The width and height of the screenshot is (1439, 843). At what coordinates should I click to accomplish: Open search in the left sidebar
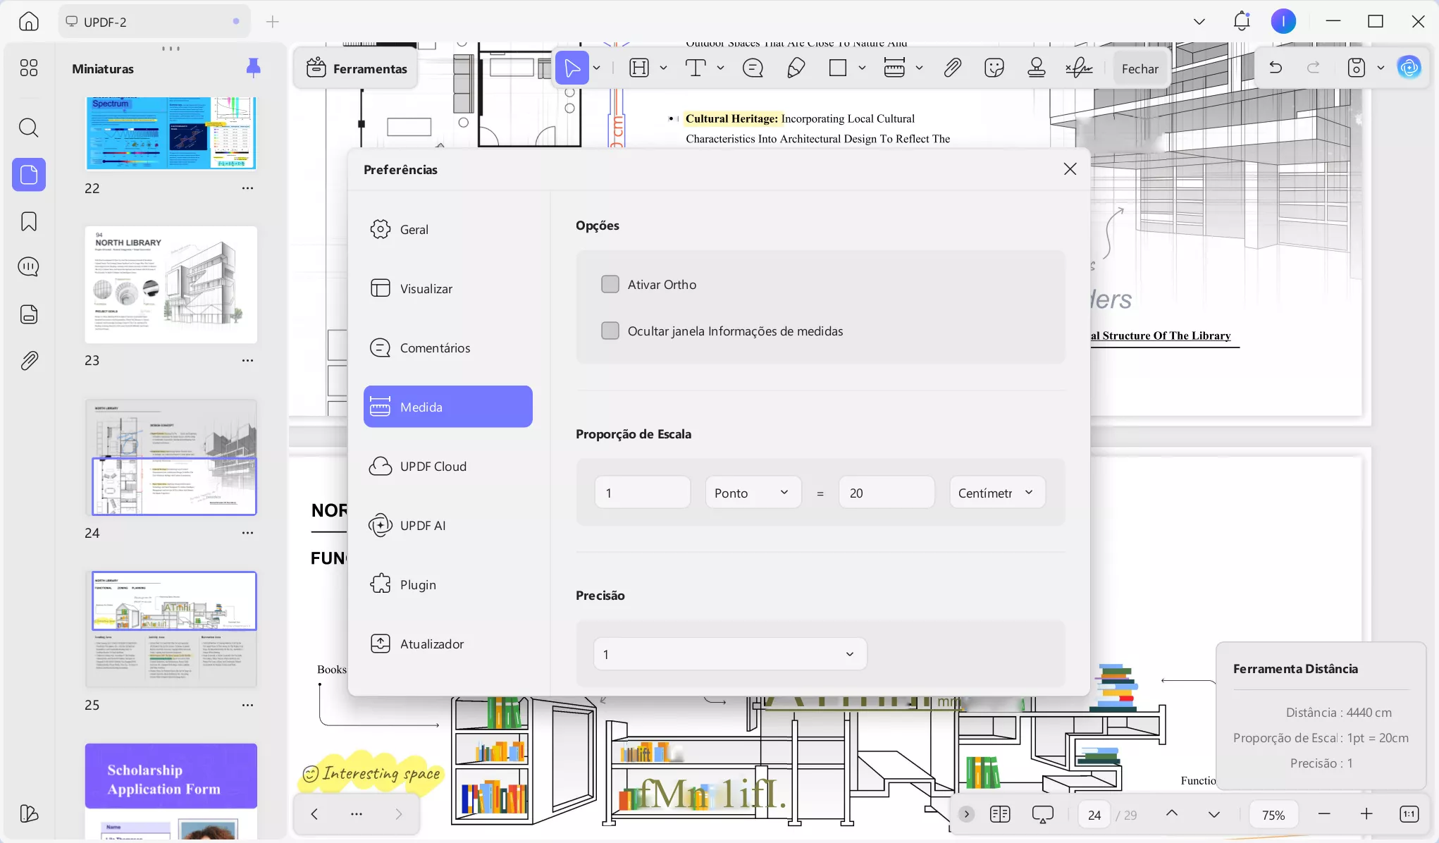click(x=28, y=128)
